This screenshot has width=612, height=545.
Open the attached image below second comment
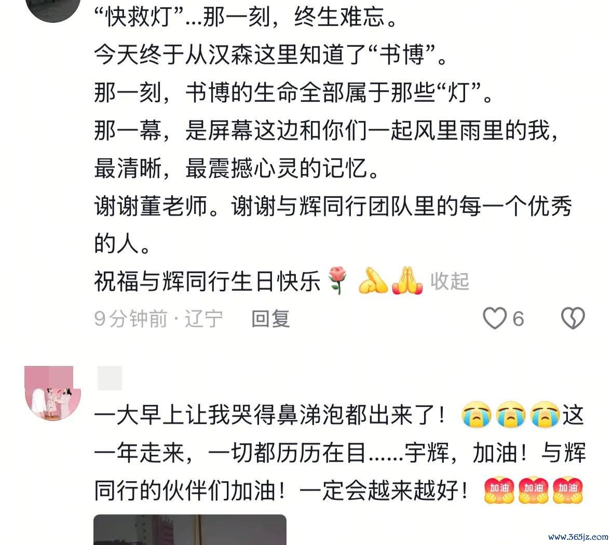click(190, 530)
